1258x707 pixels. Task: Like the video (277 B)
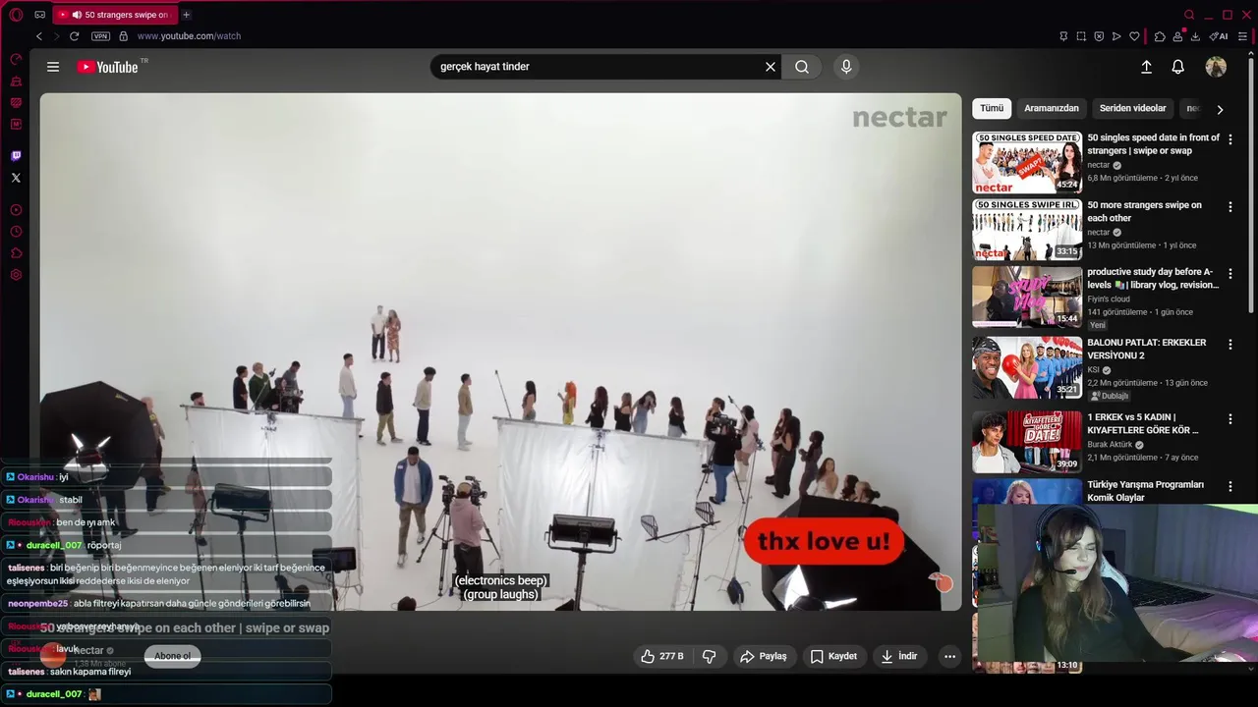(x=662, y=656)
